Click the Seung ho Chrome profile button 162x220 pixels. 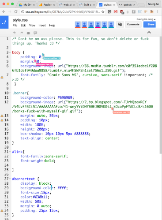[153, 4]
